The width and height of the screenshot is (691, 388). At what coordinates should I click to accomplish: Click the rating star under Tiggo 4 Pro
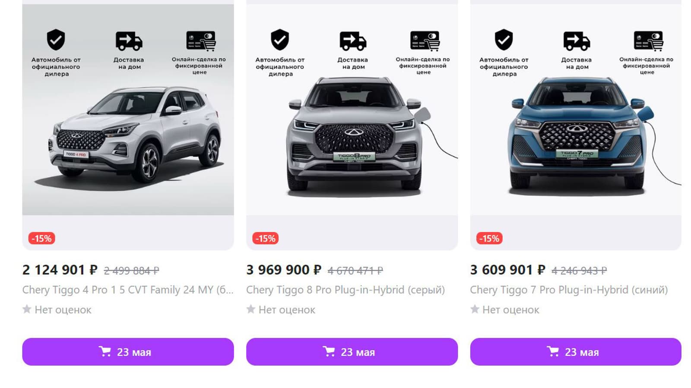coord(27,309)
